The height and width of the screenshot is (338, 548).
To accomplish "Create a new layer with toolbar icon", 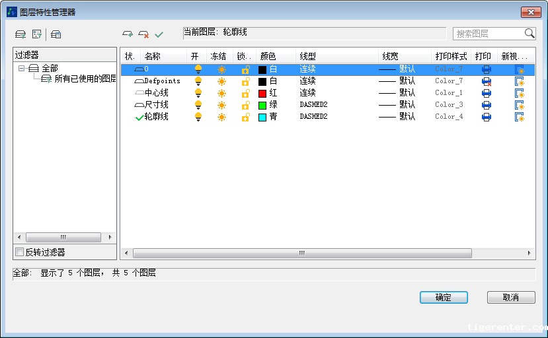I will 128,34.
